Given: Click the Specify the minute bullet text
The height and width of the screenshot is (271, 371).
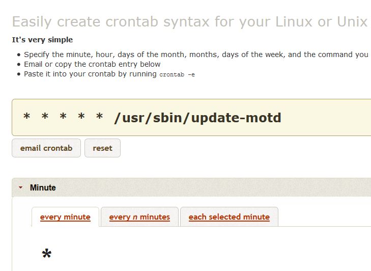Looking at the screenshot, I should coord(196,55).
